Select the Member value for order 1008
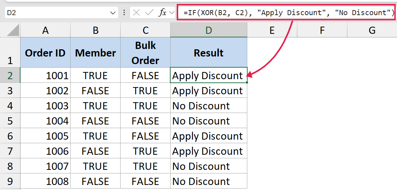Viewport: 397px width, 190px height. [95, 181]
